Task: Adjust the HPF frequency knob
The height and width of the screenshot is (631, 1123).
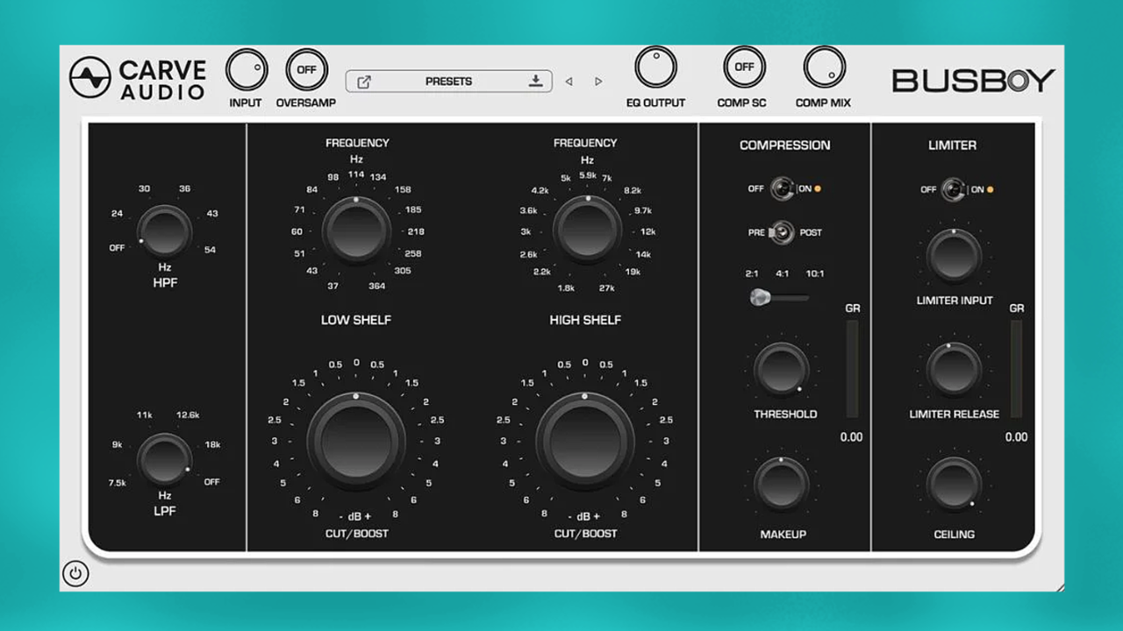Action: 164,230
